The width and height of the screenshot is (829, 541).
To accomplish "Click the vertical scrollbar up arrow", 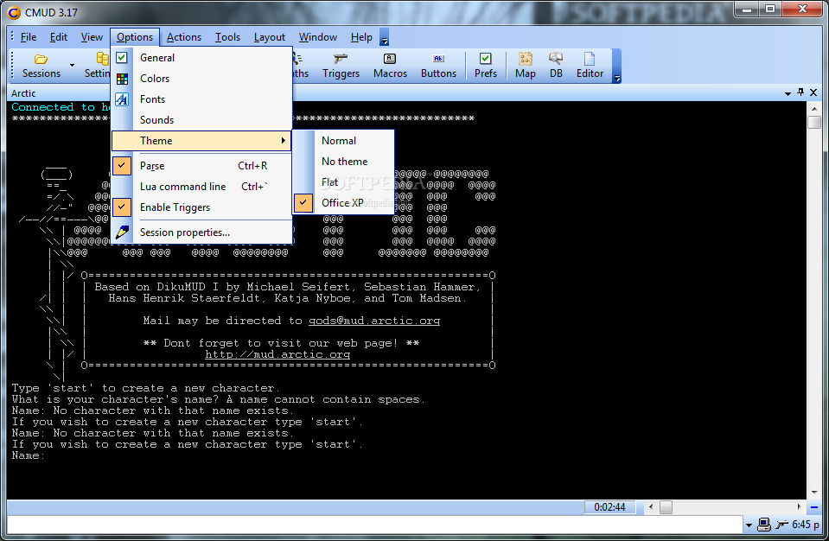I will [x=814, y=108].
